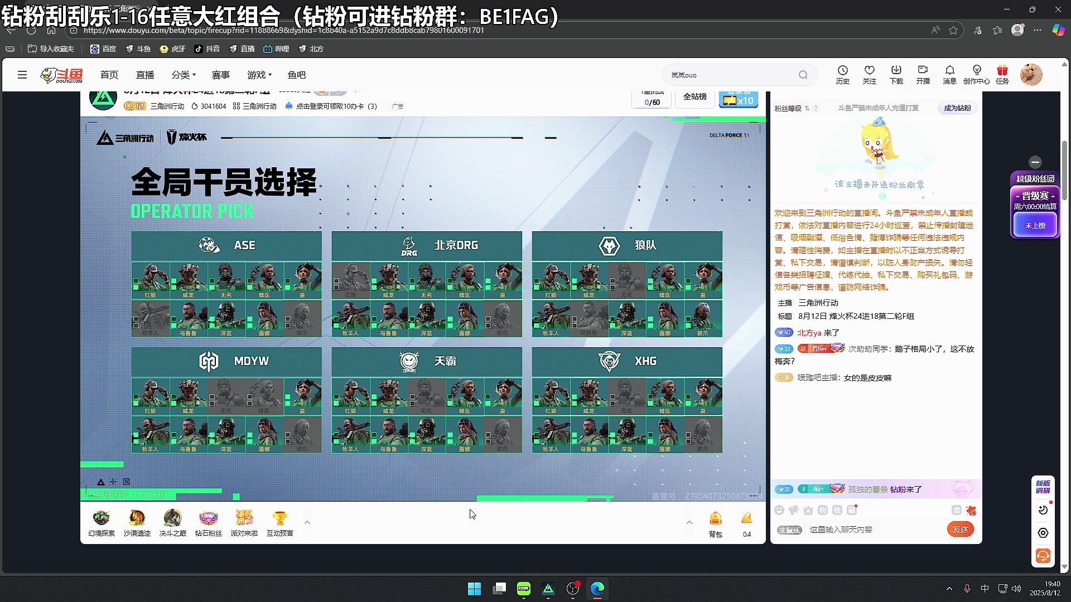Click the x10 card reward button
Viewport: 1071px width, 602px height.
coord(738,99)
